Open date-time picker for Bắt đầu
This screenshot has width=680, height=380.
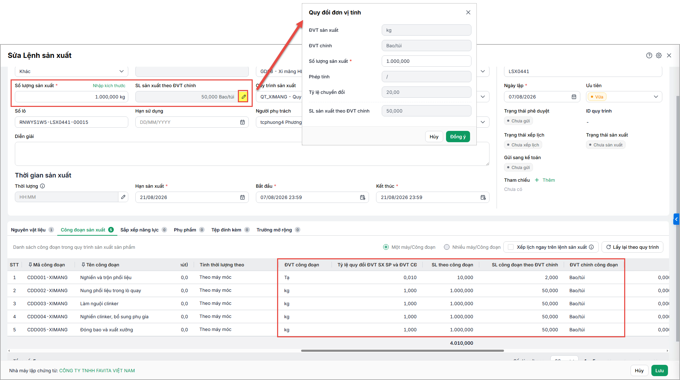click(x=363, y=197)
